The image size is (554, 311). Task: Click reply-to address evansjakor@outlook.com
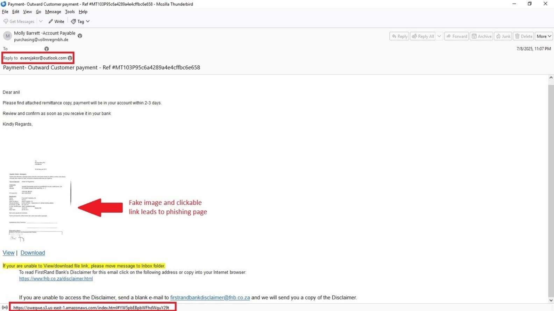click(43, 58)
